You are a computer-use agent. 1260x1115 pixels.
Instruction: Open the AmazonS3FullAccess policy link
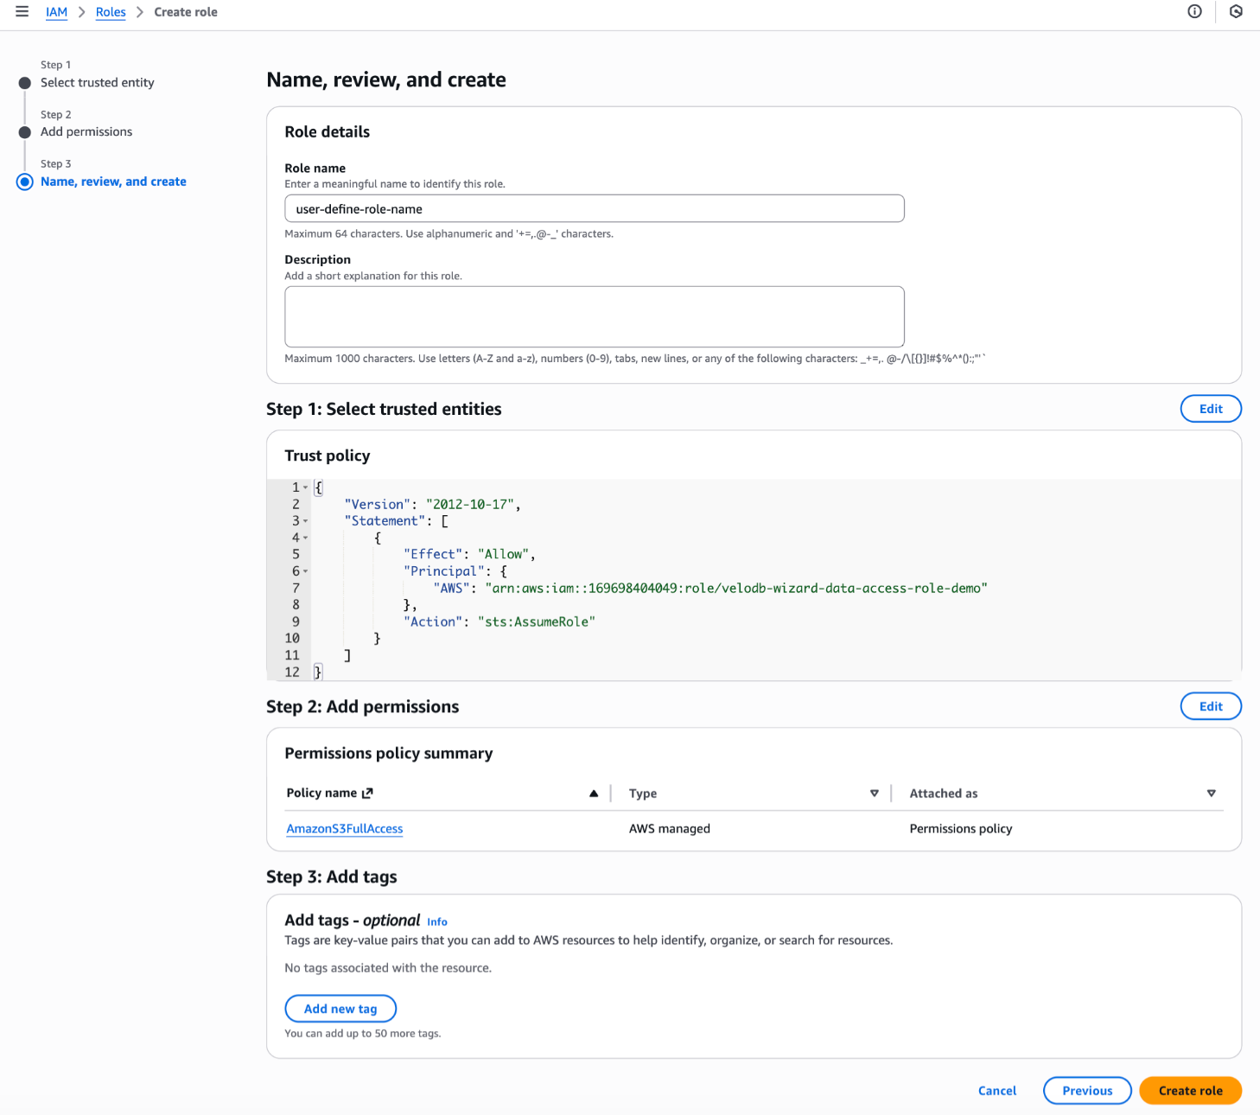click(x=344, y=829)
